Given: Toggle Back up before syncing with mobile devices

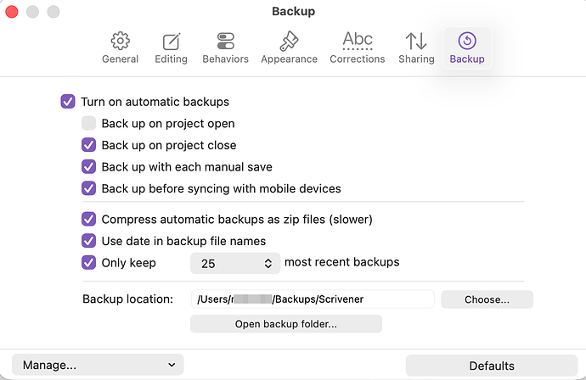Looking at the screenshot, I should coord(88,188).
